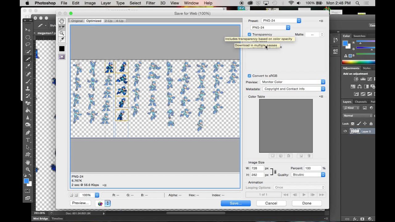The height and width of the screenshot is (222, 395).
Task: Open the Window menu
Action: click(191, 3)
